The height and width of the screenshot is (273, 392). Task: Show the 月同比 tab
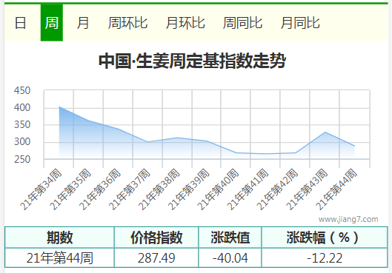(300, 23)
